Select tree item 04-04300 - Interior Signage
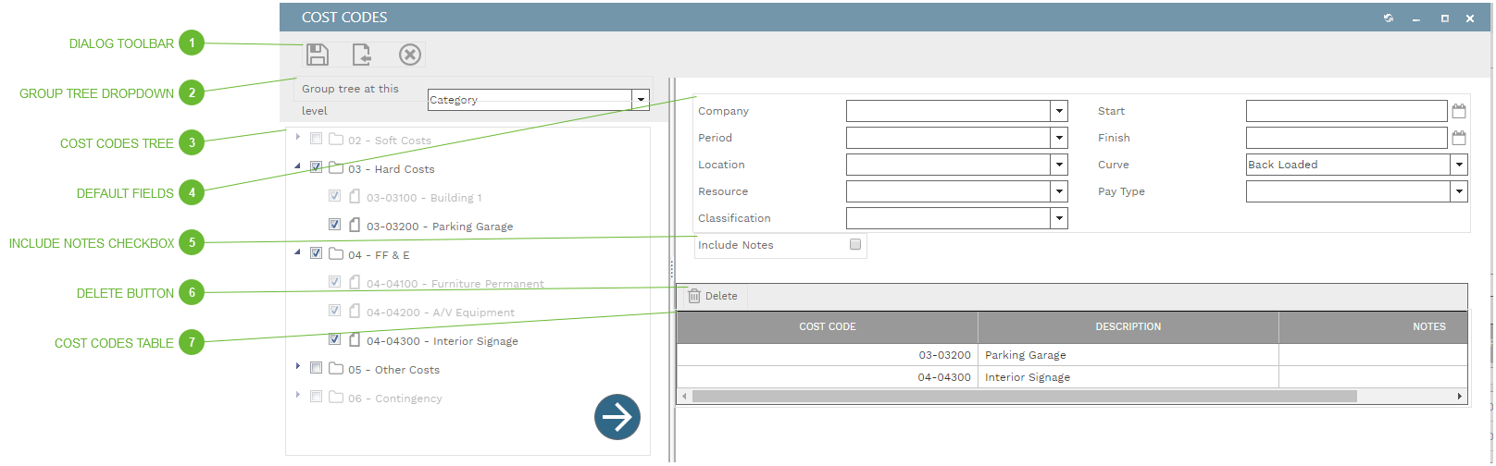The width and height of the screenshot is (1496, 466). tap(443, 341)
